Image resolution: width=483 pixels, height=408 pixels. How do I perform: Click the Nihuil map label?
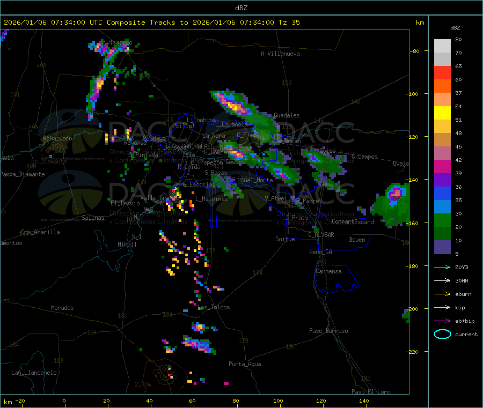(x=127, y=244)
